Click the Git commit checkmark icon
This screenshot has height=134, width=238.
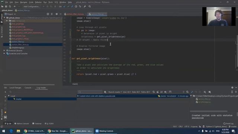click(68, 7)
